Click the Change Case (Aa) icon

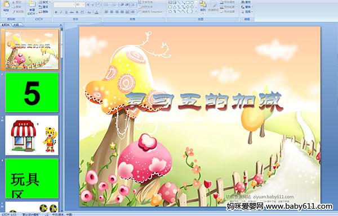(x=89, y=12)
